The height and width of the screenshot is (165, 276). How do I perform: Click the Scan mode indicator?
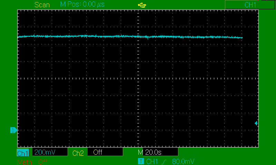pos(42,5)
